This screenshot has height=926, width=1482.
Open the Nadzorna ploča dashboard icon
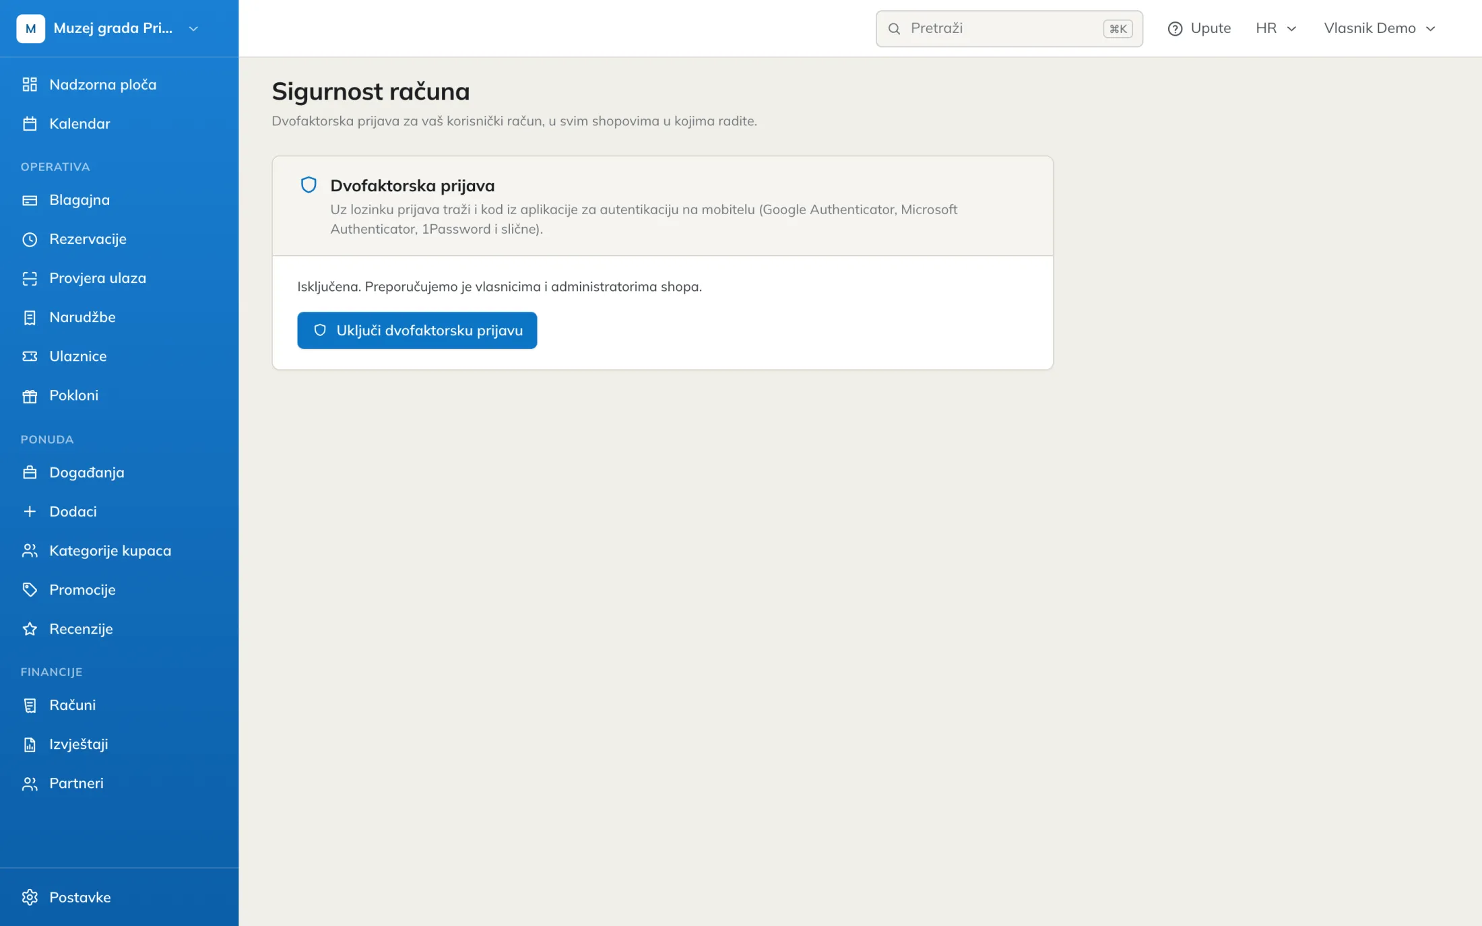click(30, 84)
